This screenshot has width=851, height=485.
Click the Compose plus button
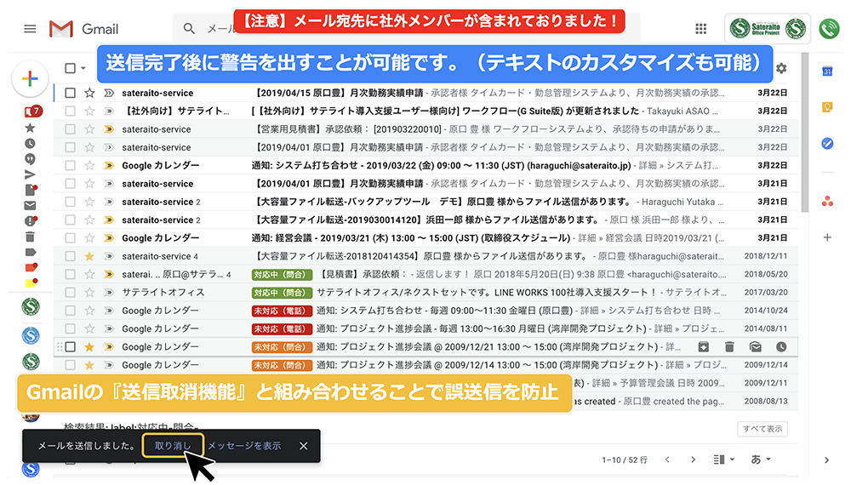pos(31,78)
